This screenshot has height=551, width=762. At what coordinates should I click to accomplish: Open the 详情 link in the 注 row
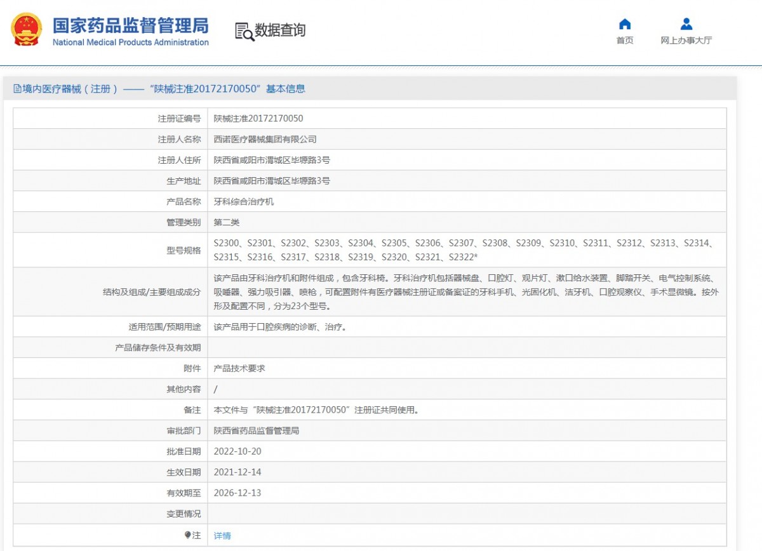222,536
